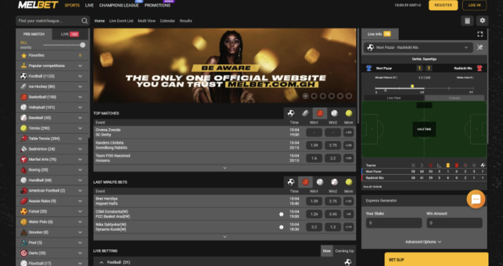Click the Win Amount input field
The width and height of the screenshot is (503, 266).
tap(454, 223)
